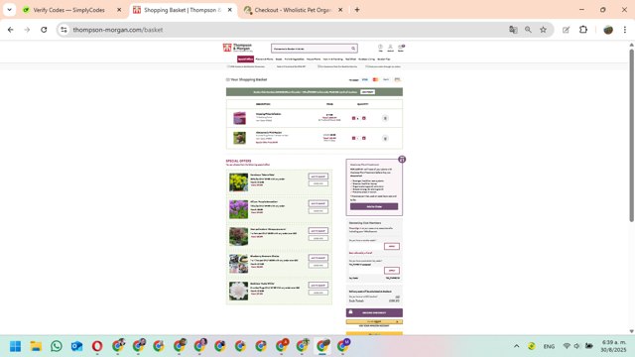
Task: Switch to the Checkout - Wholistic Pet tab
Action: tap(294, 10)
